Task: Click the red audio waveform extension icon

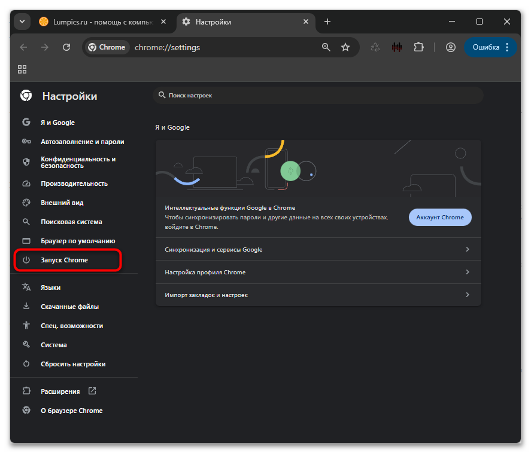Action: 397,47
